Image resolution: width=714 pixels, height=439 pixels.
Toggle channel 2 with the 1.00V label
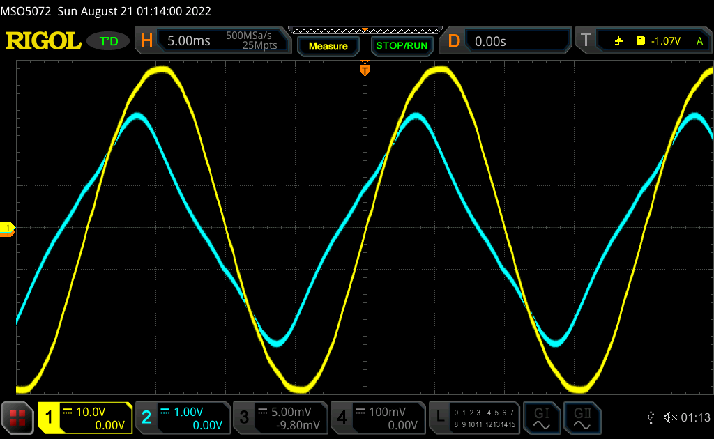tap(181, 417)
